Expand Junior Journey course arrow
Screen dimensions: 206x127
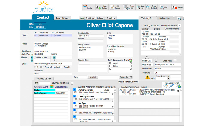pyautogui.click(x=75, y=90)
